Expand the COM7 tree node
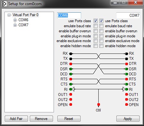Image resolution: width=144 pixels, height=126 pixels. (15, 25)
